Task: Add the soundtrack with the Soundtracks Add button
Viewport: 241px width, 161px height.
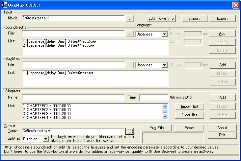Action: tap(222, 34)
